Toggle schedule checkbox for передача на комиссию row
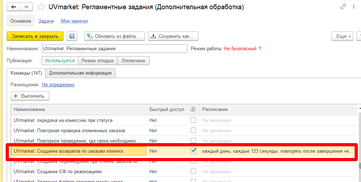The width and height of the screenshot is (361, 182). [x=193, y=120]
